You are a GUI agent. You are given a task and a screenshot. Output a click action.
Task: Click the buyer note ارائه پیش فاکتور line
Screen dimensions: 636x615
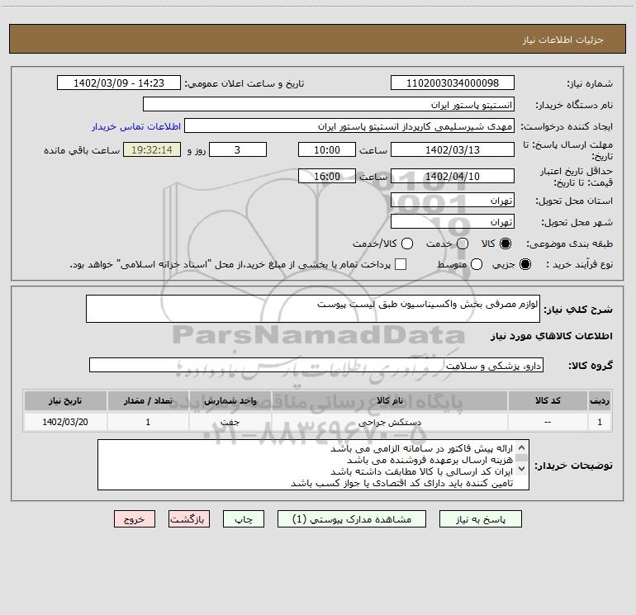[422, 448]
